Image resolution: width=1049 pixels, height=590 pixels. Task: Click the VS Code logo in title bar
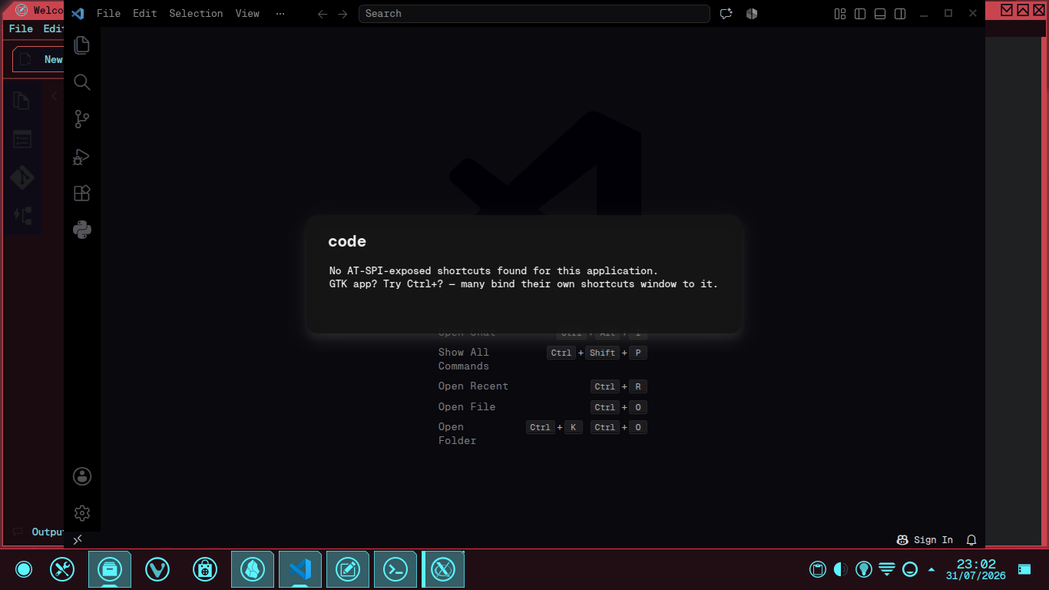78,13
